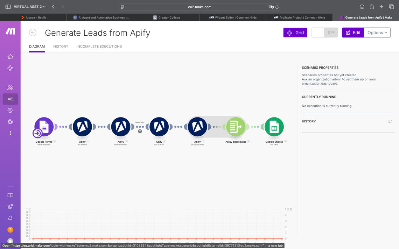Open the notifications bell icon
Image resolution: width=399 pixels, height=249 pixels.
pyautogui.click(x=10, y=218)
